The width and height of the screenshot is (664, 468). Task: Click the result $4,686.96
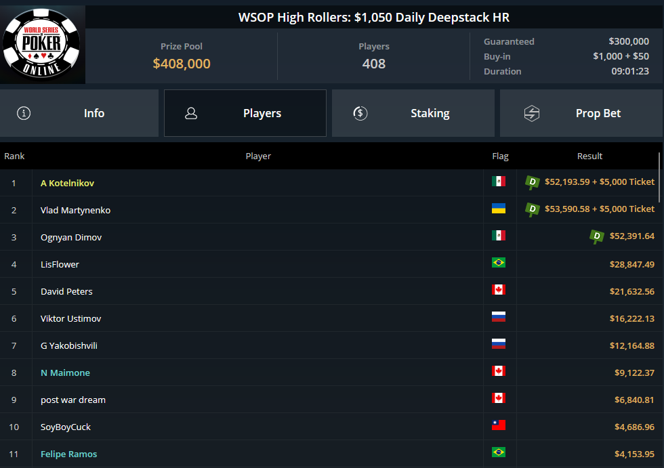pyautogui.click(x=634, y=427)
